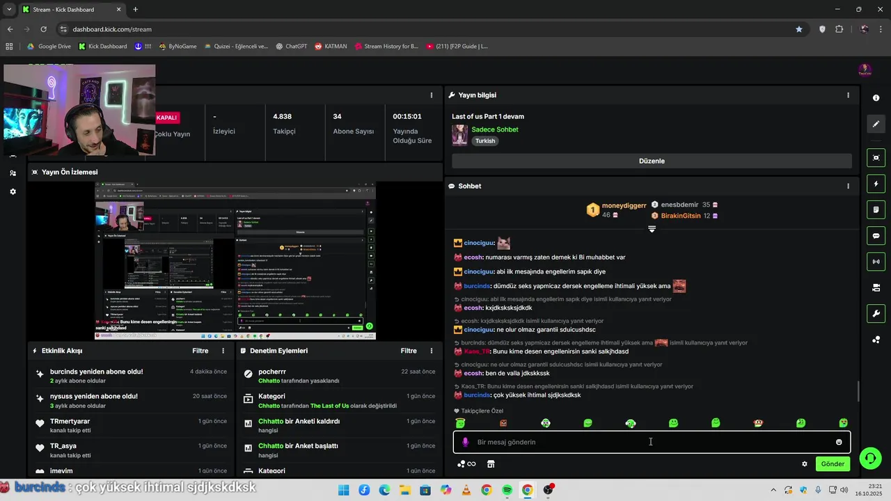Click the nysuss yeniden abone oldu entry
Viewport: 891px width, 501px height.
click(131, 401)
